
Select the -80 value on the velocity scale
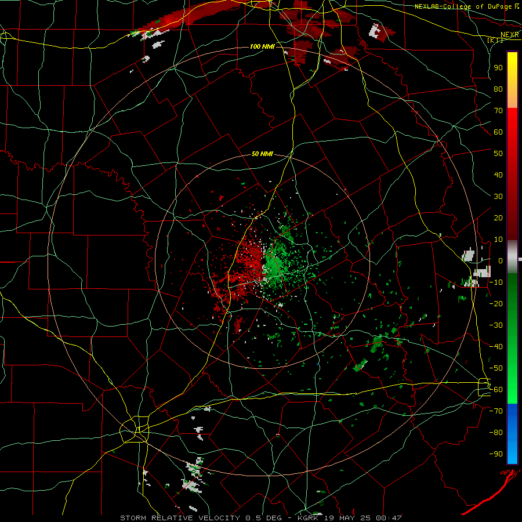coord(496,433)
